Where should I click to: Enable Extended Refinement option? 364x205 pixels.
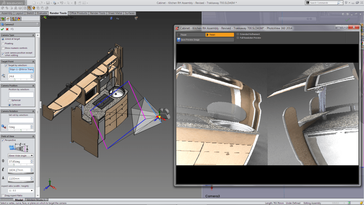click(x=238, y=34)
